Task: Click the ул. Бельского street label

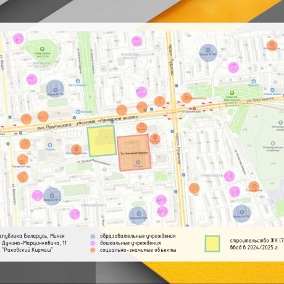Action: coord(14,194)
